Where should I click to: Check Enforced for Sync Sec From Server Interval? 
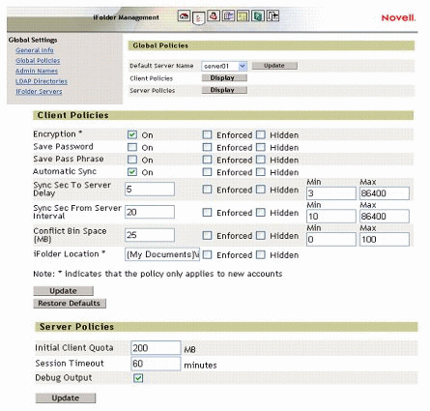point(207,213)
